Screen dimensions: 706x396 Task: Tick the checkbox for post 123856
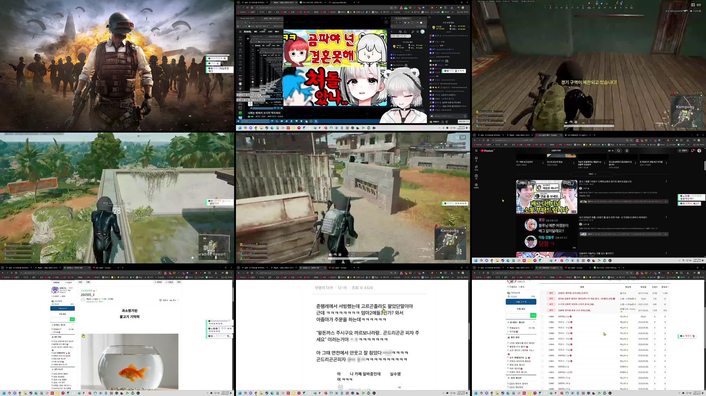pyautogui.click(x=542, y=355)
